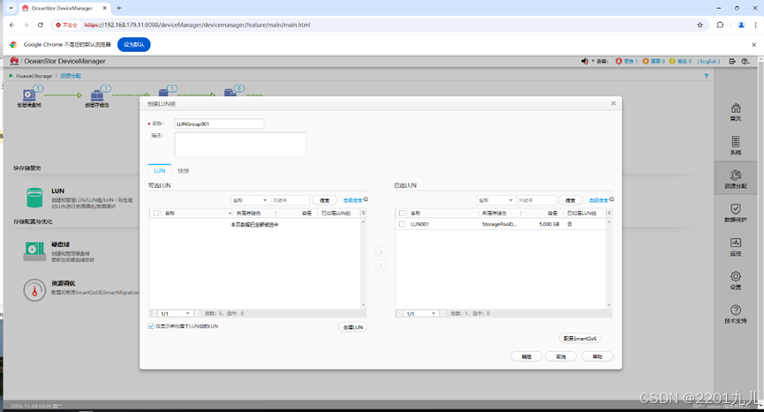
Task: Click the resource tuning gauge icon
Action: coord(34,290)
